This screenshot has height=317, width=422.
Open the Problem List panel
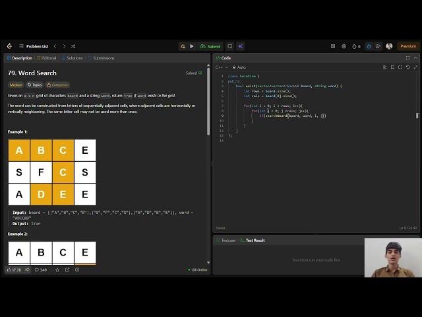point(34,46)
